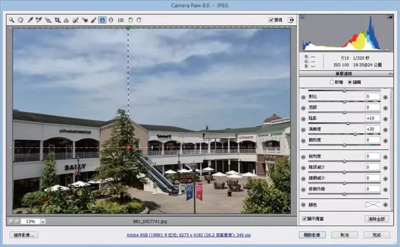Zoom in with the plus button below the preview
Screen dimensions: 400x247
[17, 221]
